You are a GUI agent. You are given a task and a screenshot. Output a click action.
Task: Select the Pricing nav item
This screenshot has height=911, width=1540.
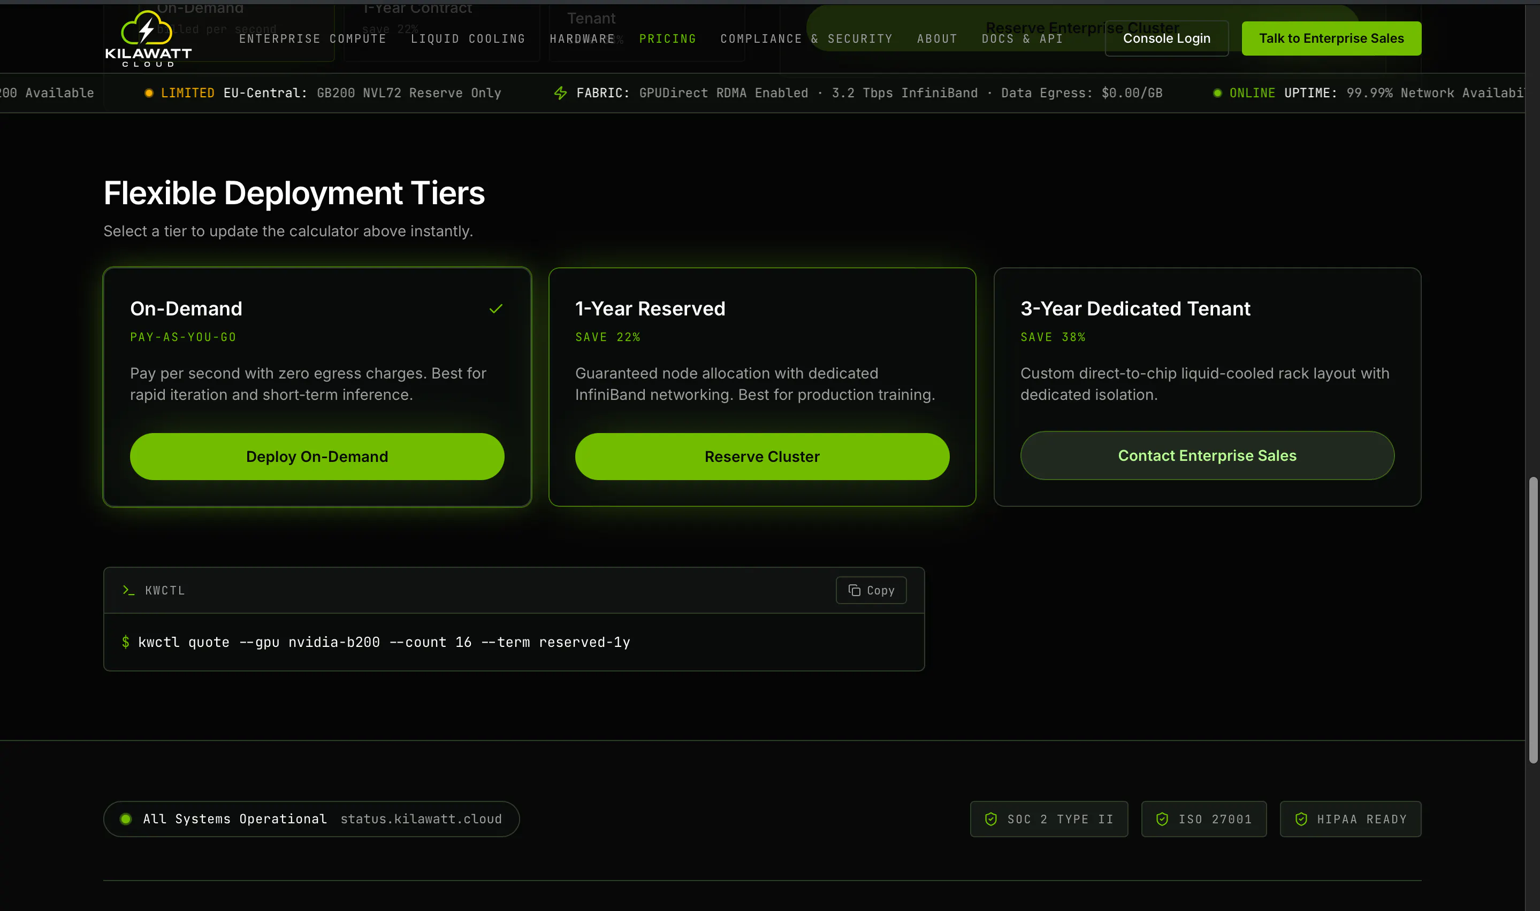[x=668, y=38]
